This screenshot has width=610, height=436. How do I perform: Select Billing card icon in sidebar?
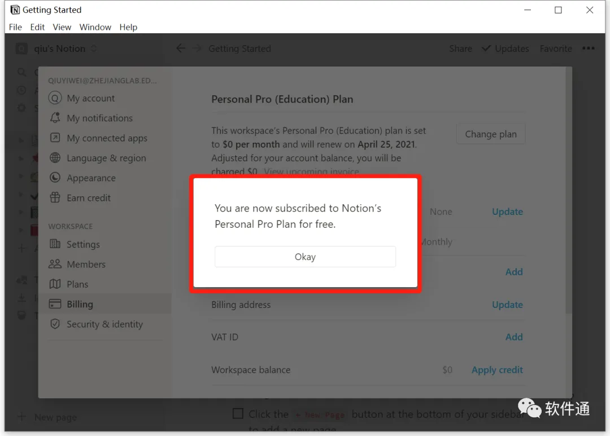[55, 304]
